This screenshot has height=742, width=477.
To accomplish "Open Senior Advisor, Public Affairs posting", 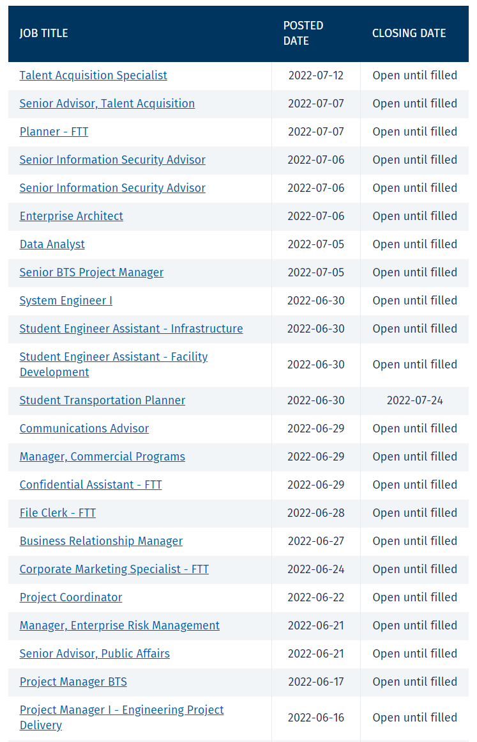I will coord(95,654).
